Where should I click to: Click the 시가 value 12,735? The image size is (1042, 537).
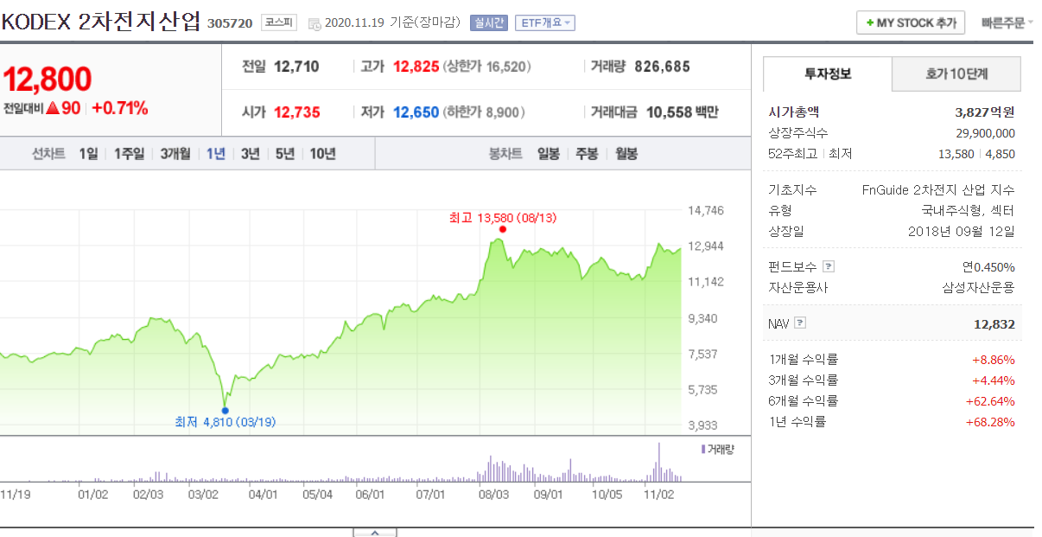point(297,112)
